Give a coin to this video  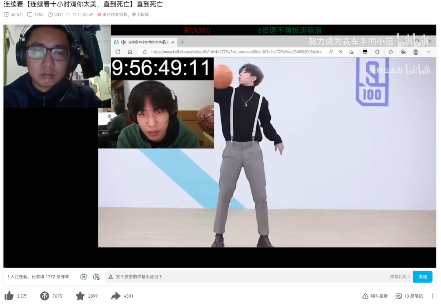click(x=45, y=296)
